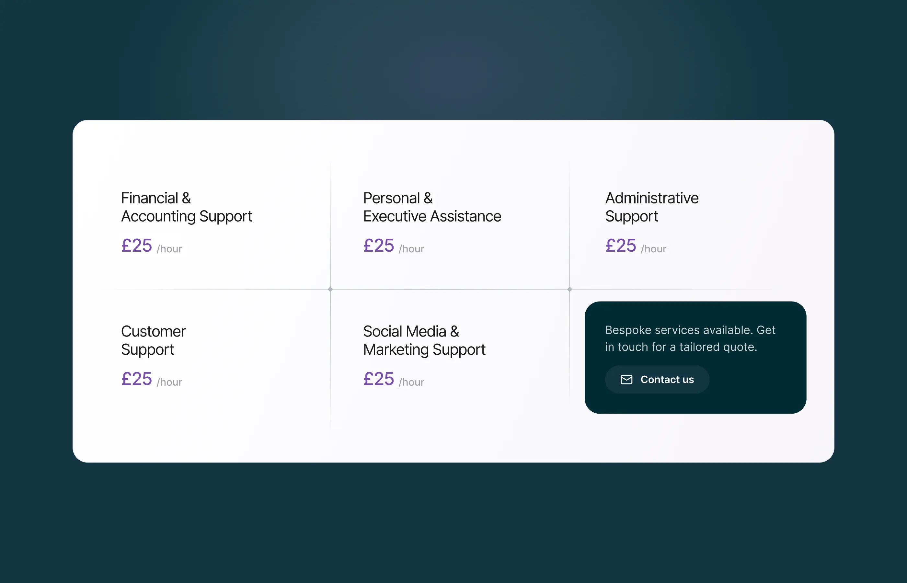Viewport: 907px width, 583px height.
Task: Click the right diamond grid divider marker
Action: (x=569, y=289)
